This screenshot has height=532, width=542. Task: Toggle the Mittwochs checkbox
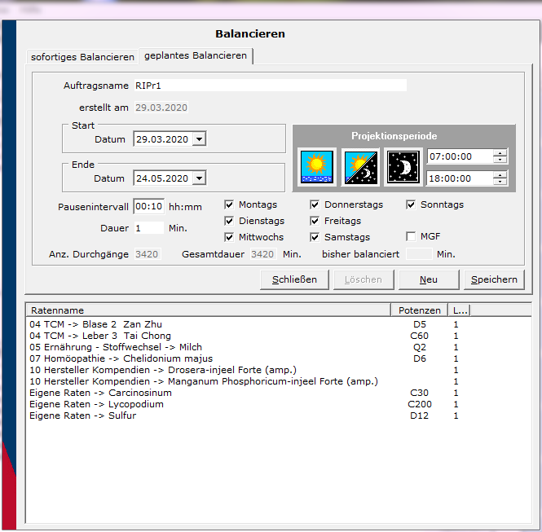tap(229, 237)
